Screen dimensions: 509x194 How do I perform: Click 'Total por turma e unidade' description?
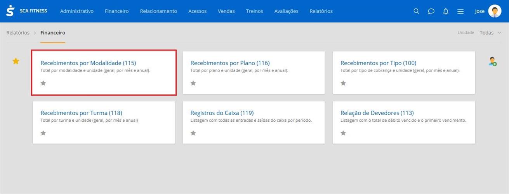tap(89, 121)
